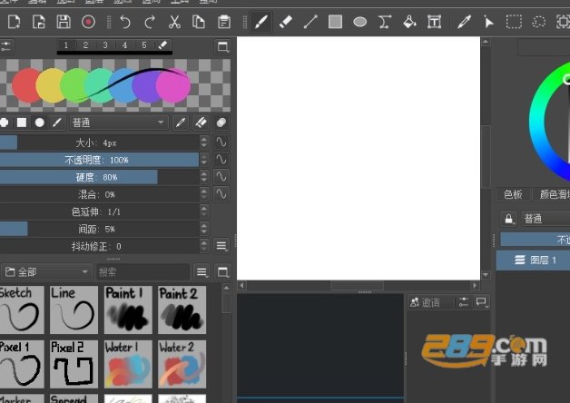
Task: Detach the brush settings panel
Action: (223, 46)
